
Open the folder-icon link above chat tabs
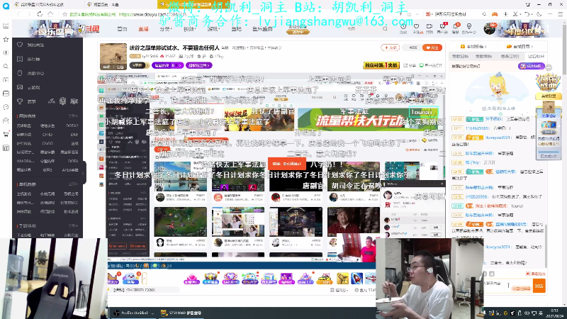point(520,46)
